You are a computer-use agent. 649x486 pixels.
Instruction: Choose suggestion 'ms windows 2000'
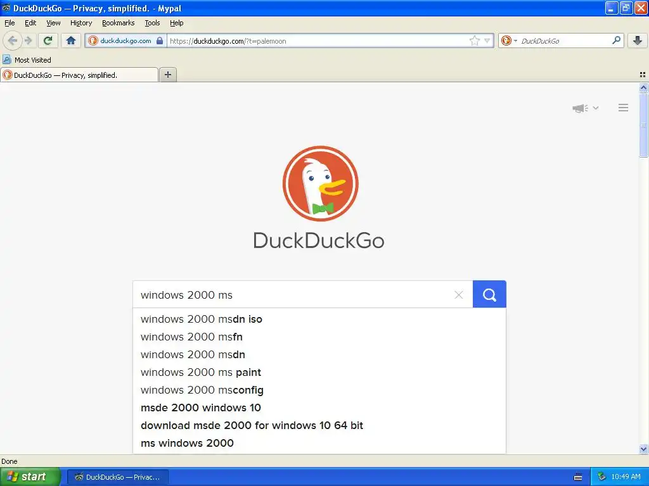coord(319,444)
